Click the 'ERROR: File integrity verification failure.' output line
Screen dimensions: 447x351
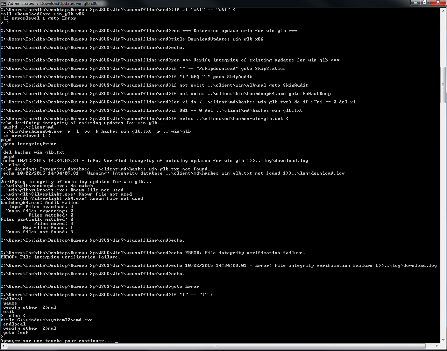click(60, 257)
